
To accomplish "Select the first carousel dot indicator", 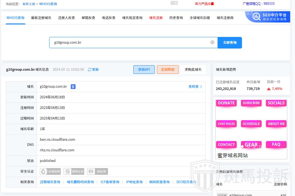I will click(242, 147).
